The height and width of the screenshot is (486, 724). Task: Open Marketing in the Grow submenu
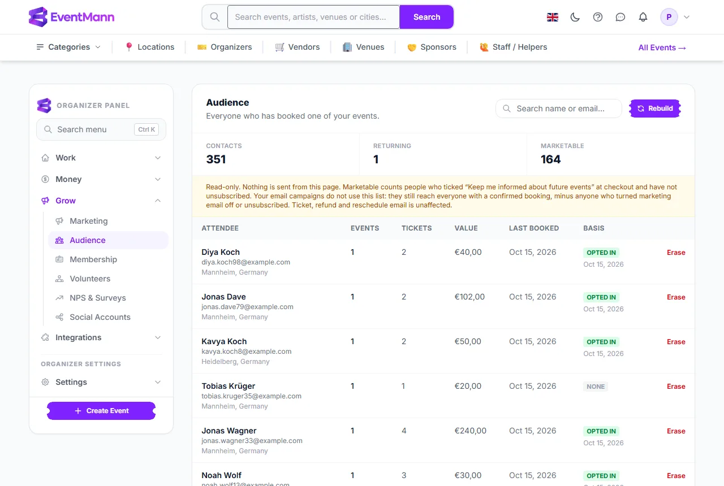[108, 221]
